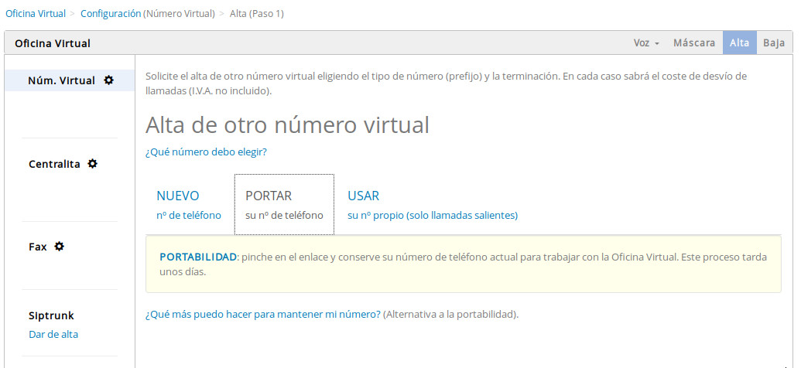
Task: Select the PORTAR su nº de teléfono tab
Action: coord(284,205)
